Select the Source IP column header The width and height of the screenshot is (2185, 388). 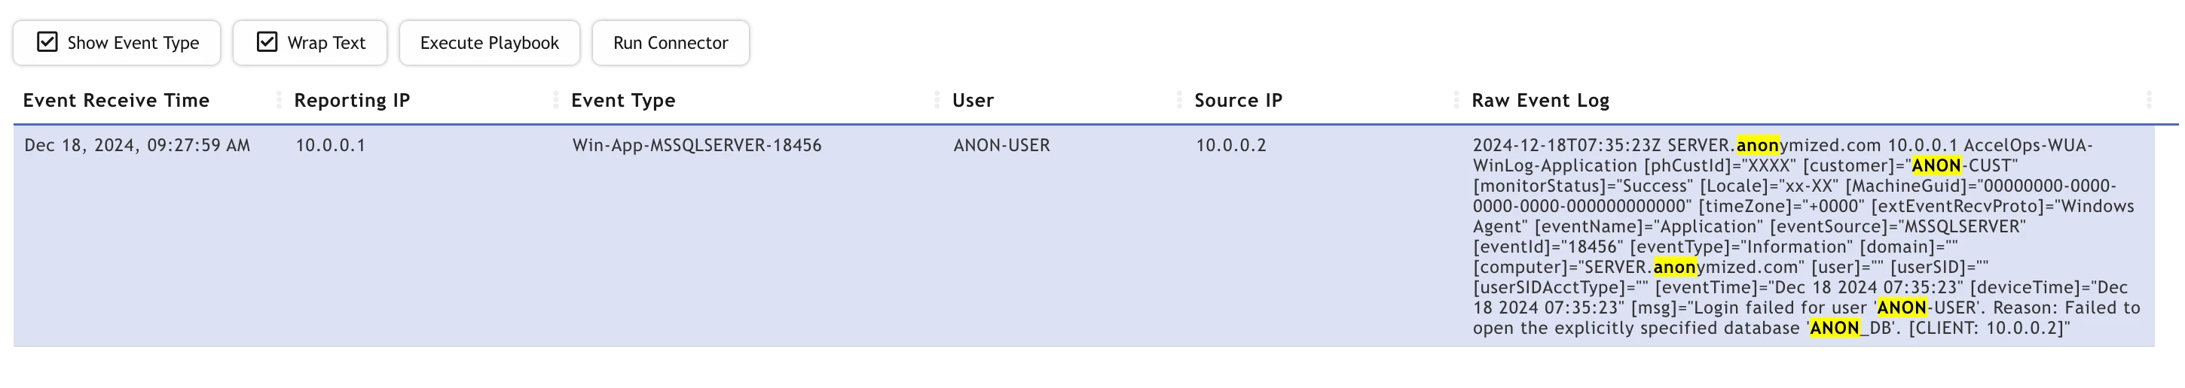[1239, 100]
